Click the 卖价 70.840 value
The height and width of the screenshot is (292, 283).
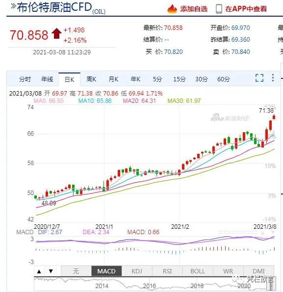pos(240,52)
